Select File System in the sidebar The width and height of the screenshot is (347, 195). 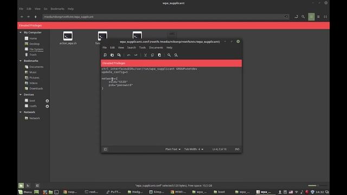[36, 49]
